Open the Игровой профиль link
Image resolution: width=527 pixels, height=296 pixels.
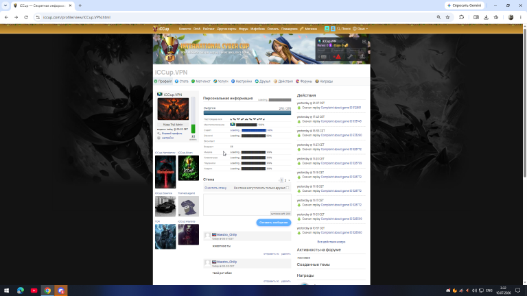pyautogui.click(x=172, y=134)
